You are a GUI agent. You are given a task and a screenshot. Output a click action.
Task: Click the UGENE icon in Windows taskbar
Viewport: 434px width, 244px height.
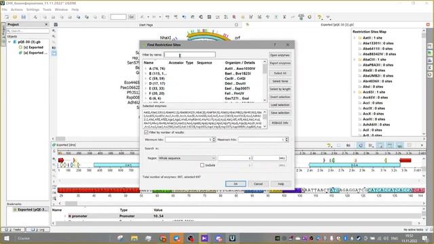pos(232,238)
